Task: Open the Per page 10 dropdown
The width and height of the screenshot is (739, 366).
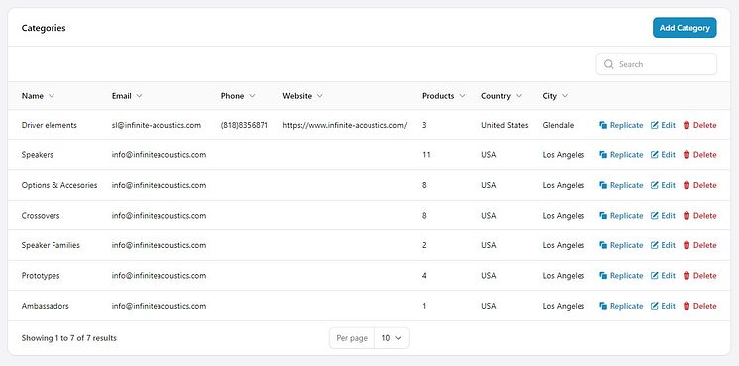Action: coord(391,338)
